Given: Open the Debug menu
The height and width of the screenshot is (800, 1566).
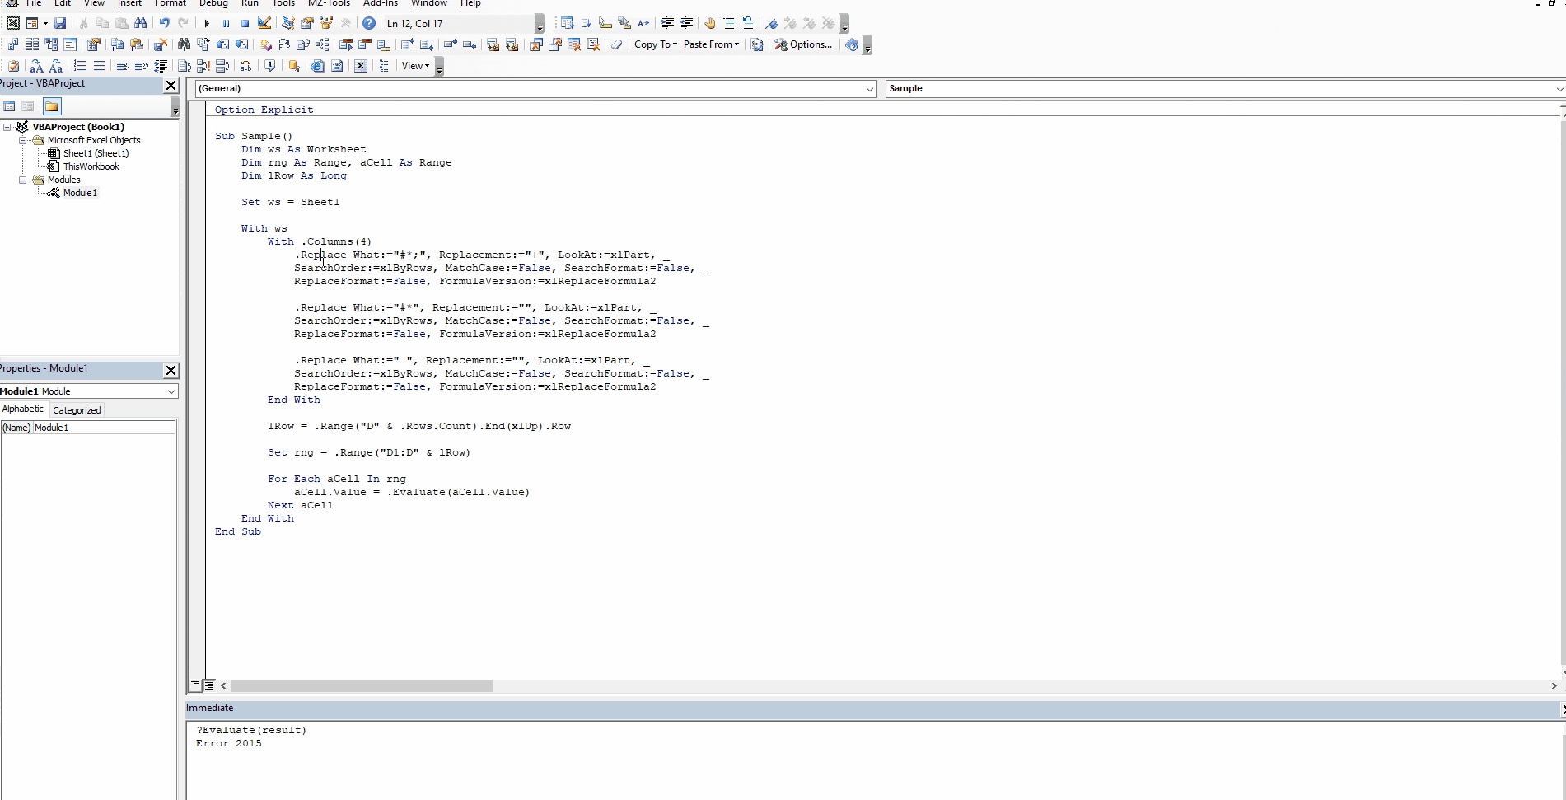Looking at the screenshot, I should click(x=213, y=3).
